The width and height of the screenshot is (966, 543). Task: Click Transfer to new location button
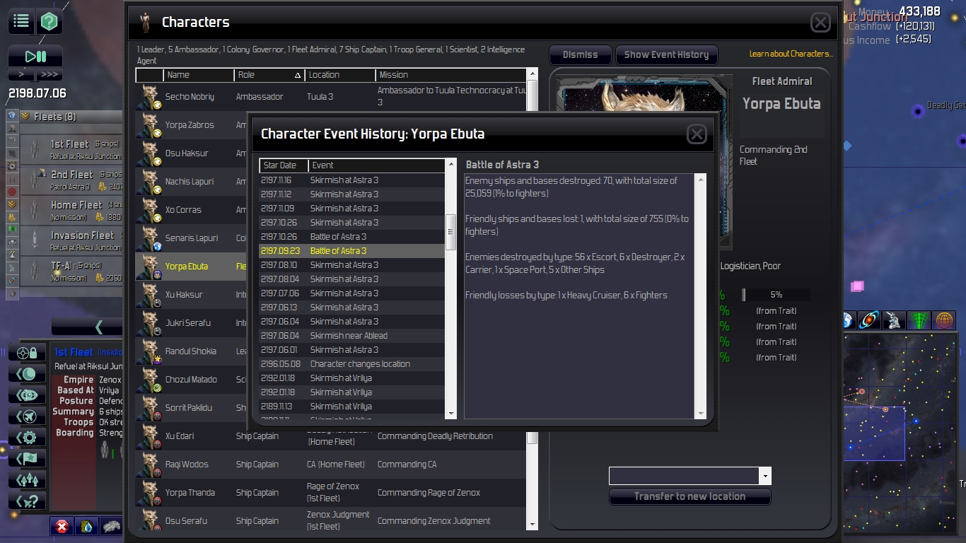pyautogui.click(x=689, y=496)
